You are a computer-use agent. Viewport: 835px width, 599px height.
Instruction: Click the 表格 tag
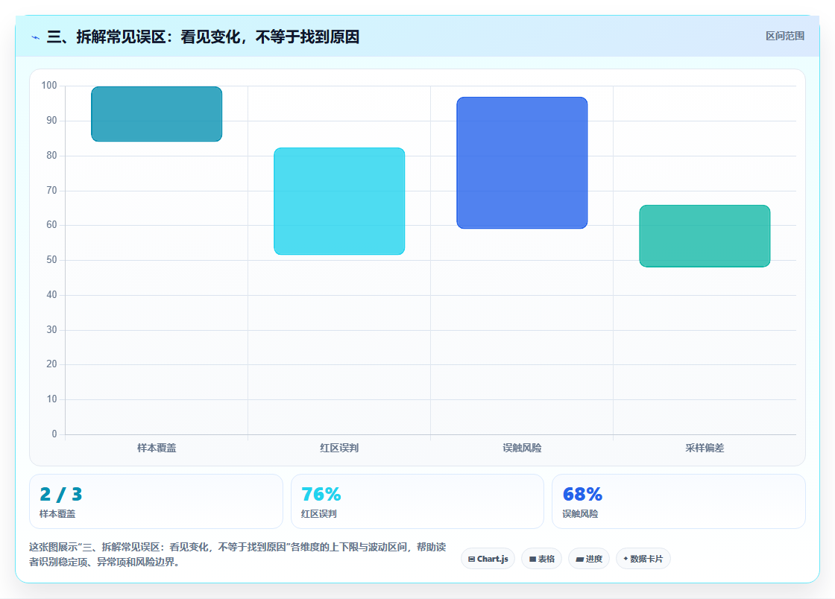pyautogui.click(x=541, y=559)
